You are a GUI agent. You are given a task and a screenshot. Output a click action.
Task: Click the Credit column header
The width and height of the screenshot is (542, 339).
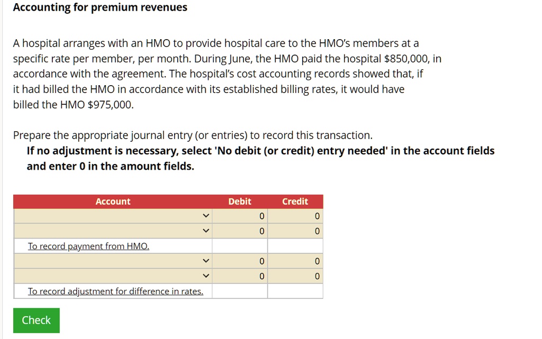click(295, 201)
